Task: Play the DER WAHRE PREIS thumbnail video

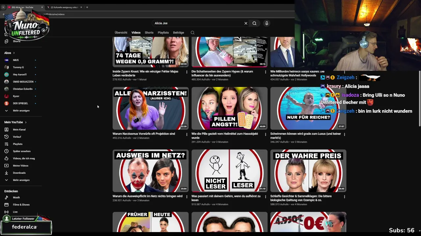Action: click(x=308, y=170)
